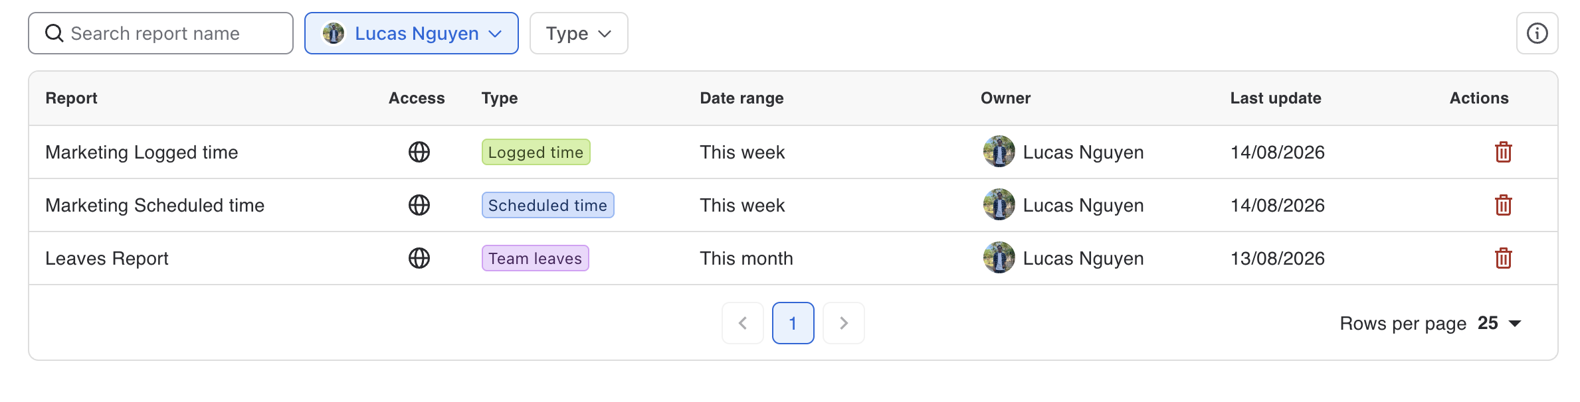Click the Scheduled time type tag

tap(547, 205)
